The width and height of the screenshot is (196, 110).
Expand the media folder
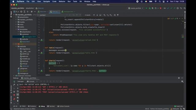16,22
